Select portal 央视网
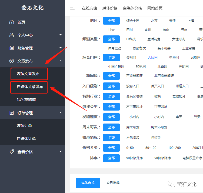The width and height of the screenshot is (203, 193). (x=131, y=58)
